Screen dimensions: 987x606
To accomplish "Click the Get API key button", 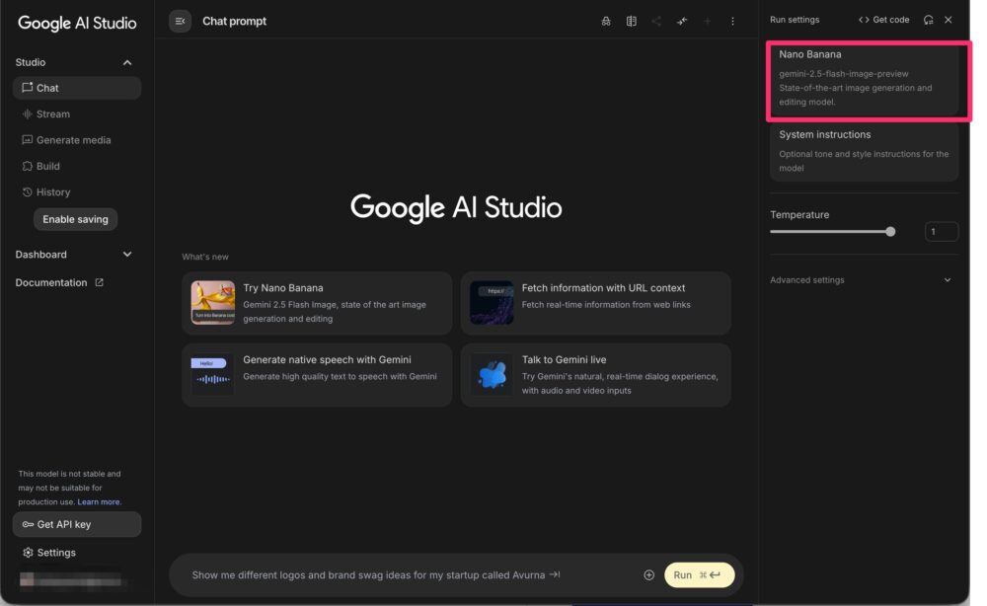I will [x=77, y=524].
